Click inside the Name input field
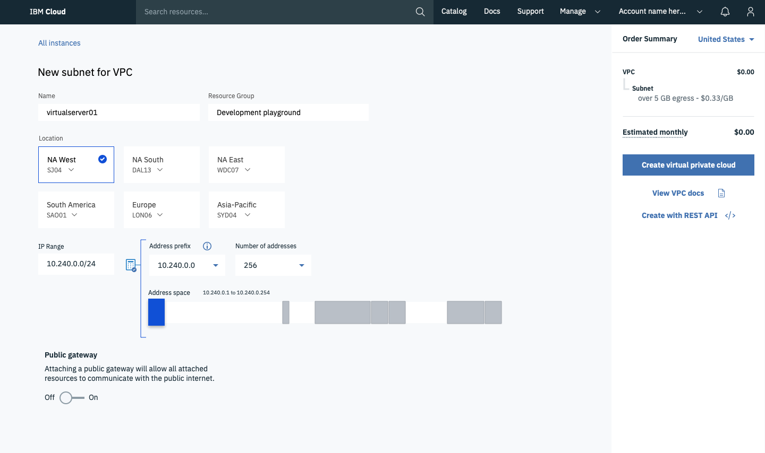765x453 pixels. coord(118,112)
